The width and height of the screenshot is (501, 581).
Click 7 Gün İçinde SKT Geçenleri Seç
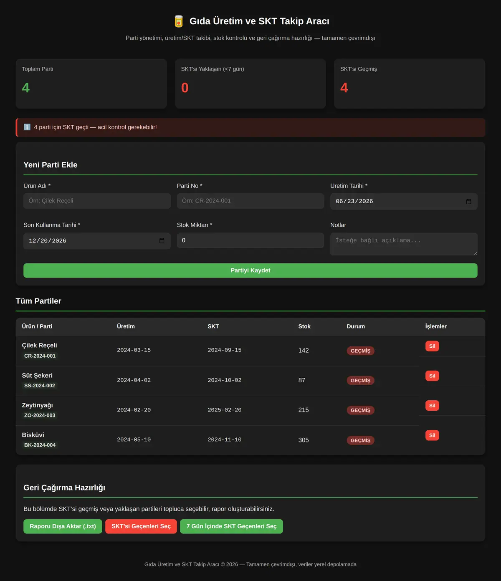pyautogui.click(x=231, y=526)
